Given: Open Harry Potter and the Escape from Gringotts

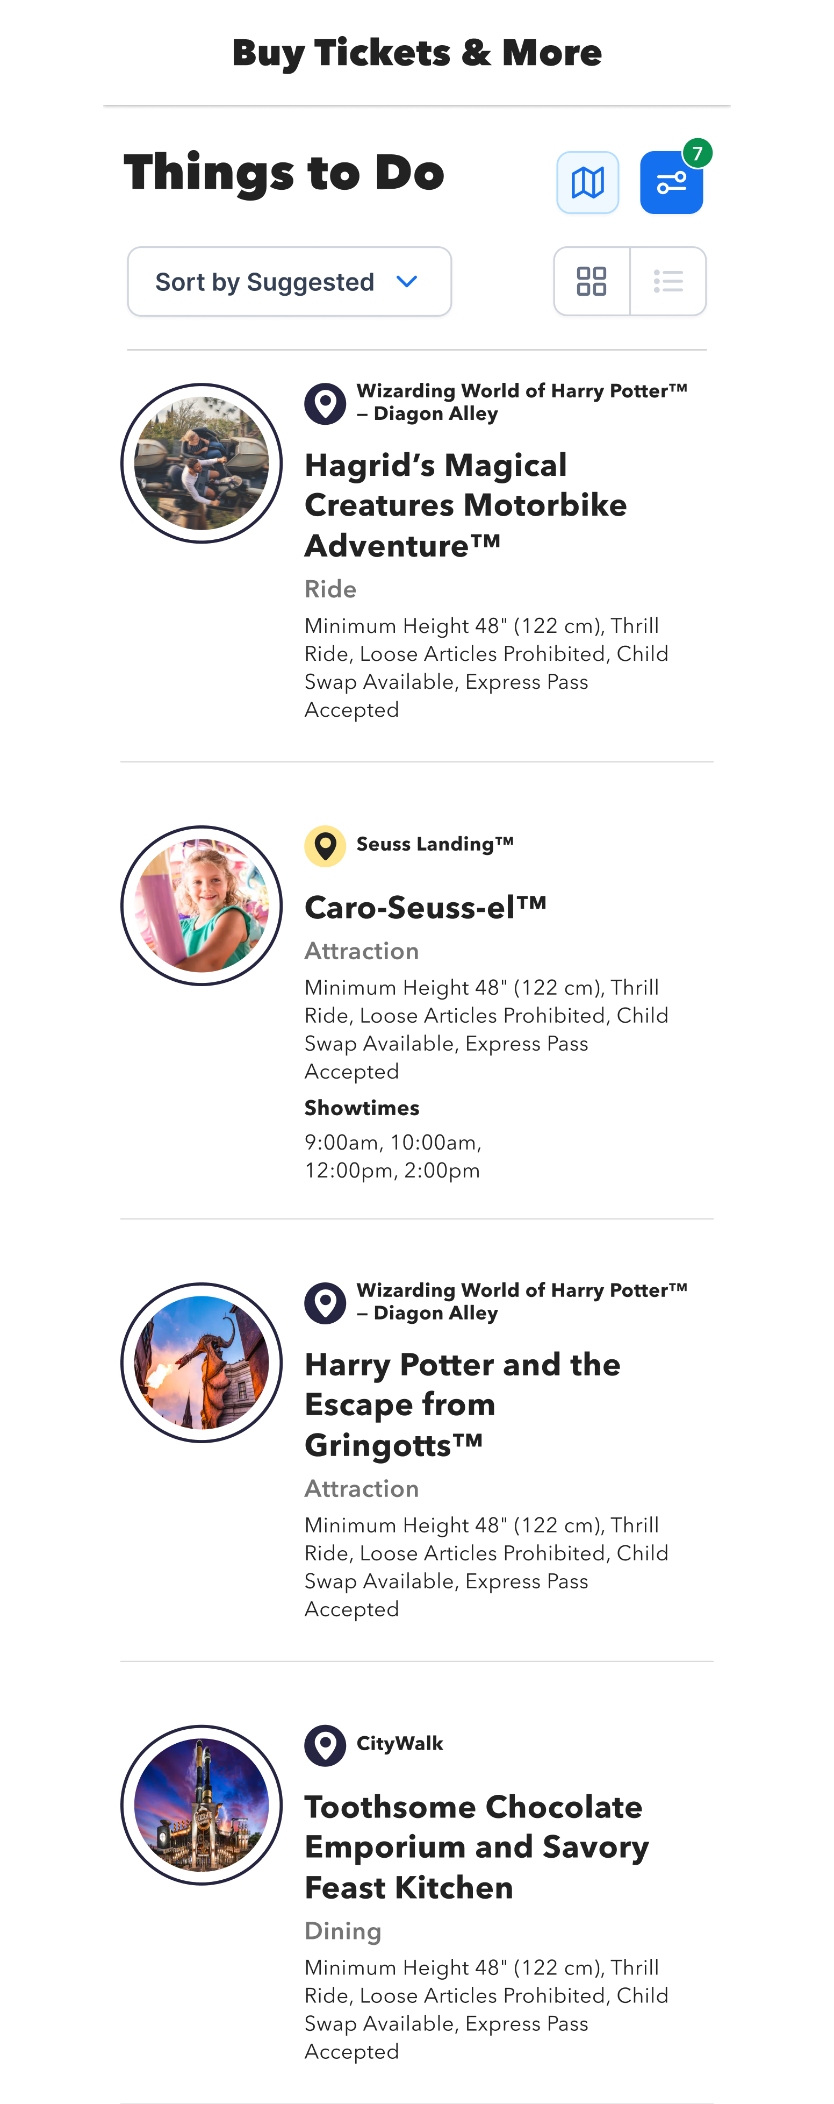Looking at the screenshot, I should pos(463,1404).
